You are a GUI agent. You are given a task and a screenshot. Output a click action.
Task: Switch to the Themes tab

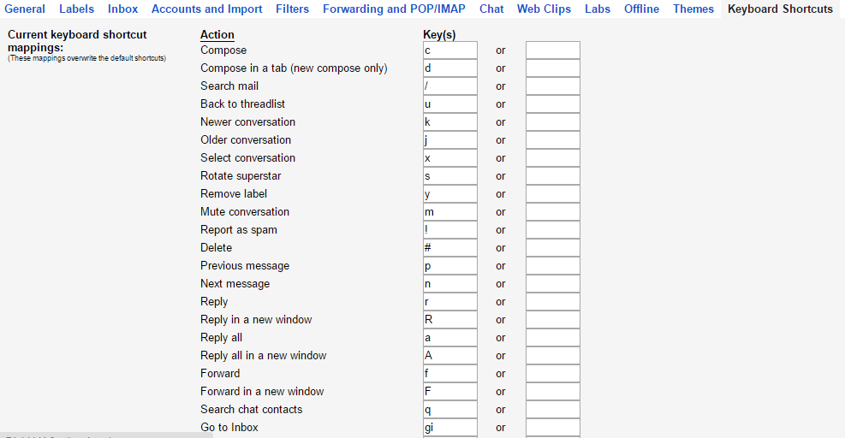pos(693,9)
